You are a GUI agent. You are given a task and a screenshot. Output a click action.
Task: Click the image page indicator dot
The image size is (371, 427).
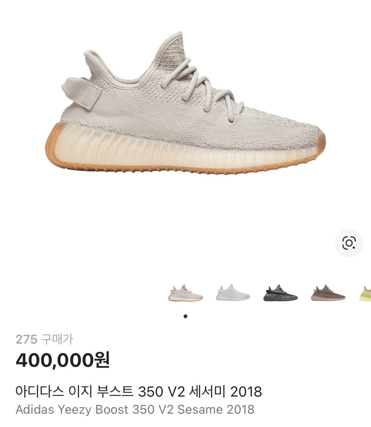[185, 316]
